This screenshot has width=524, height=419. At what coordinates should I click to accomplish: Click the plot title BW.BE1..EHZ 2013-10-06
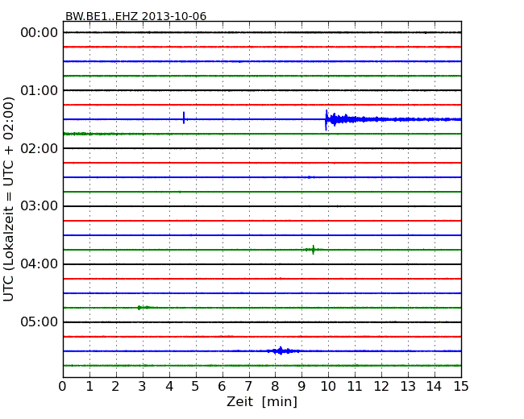(x=135, y=16)
